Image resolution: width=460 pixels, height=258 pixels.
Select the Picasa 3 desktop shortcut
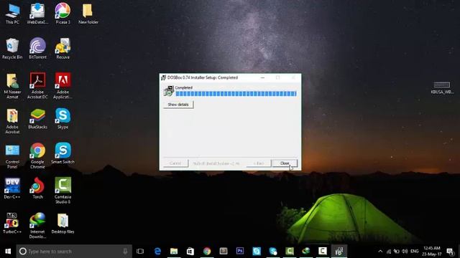pyautogui.click(x=63, y=14)
